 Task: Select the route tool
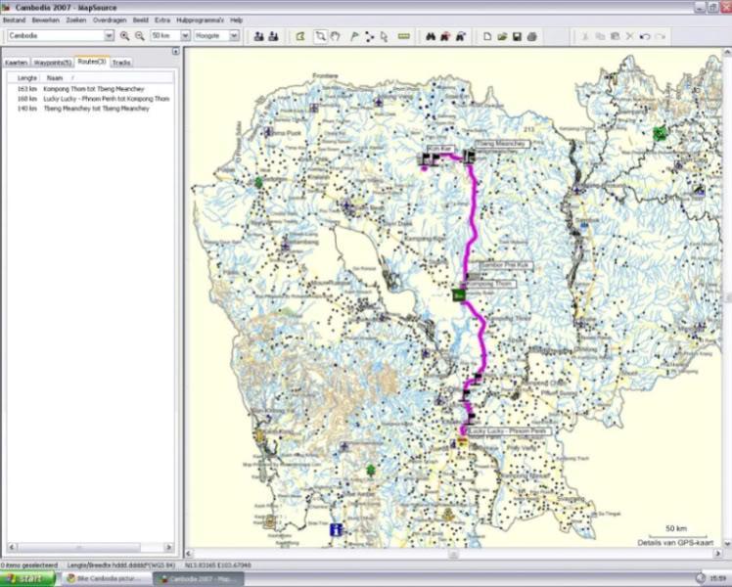click(369, 36)
